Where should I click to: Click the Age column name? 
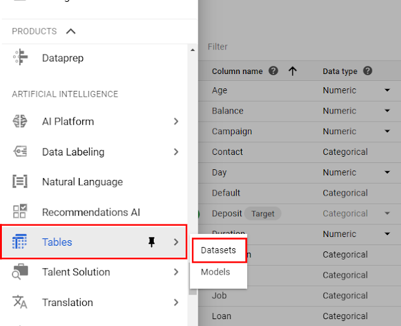click(220, 90)
